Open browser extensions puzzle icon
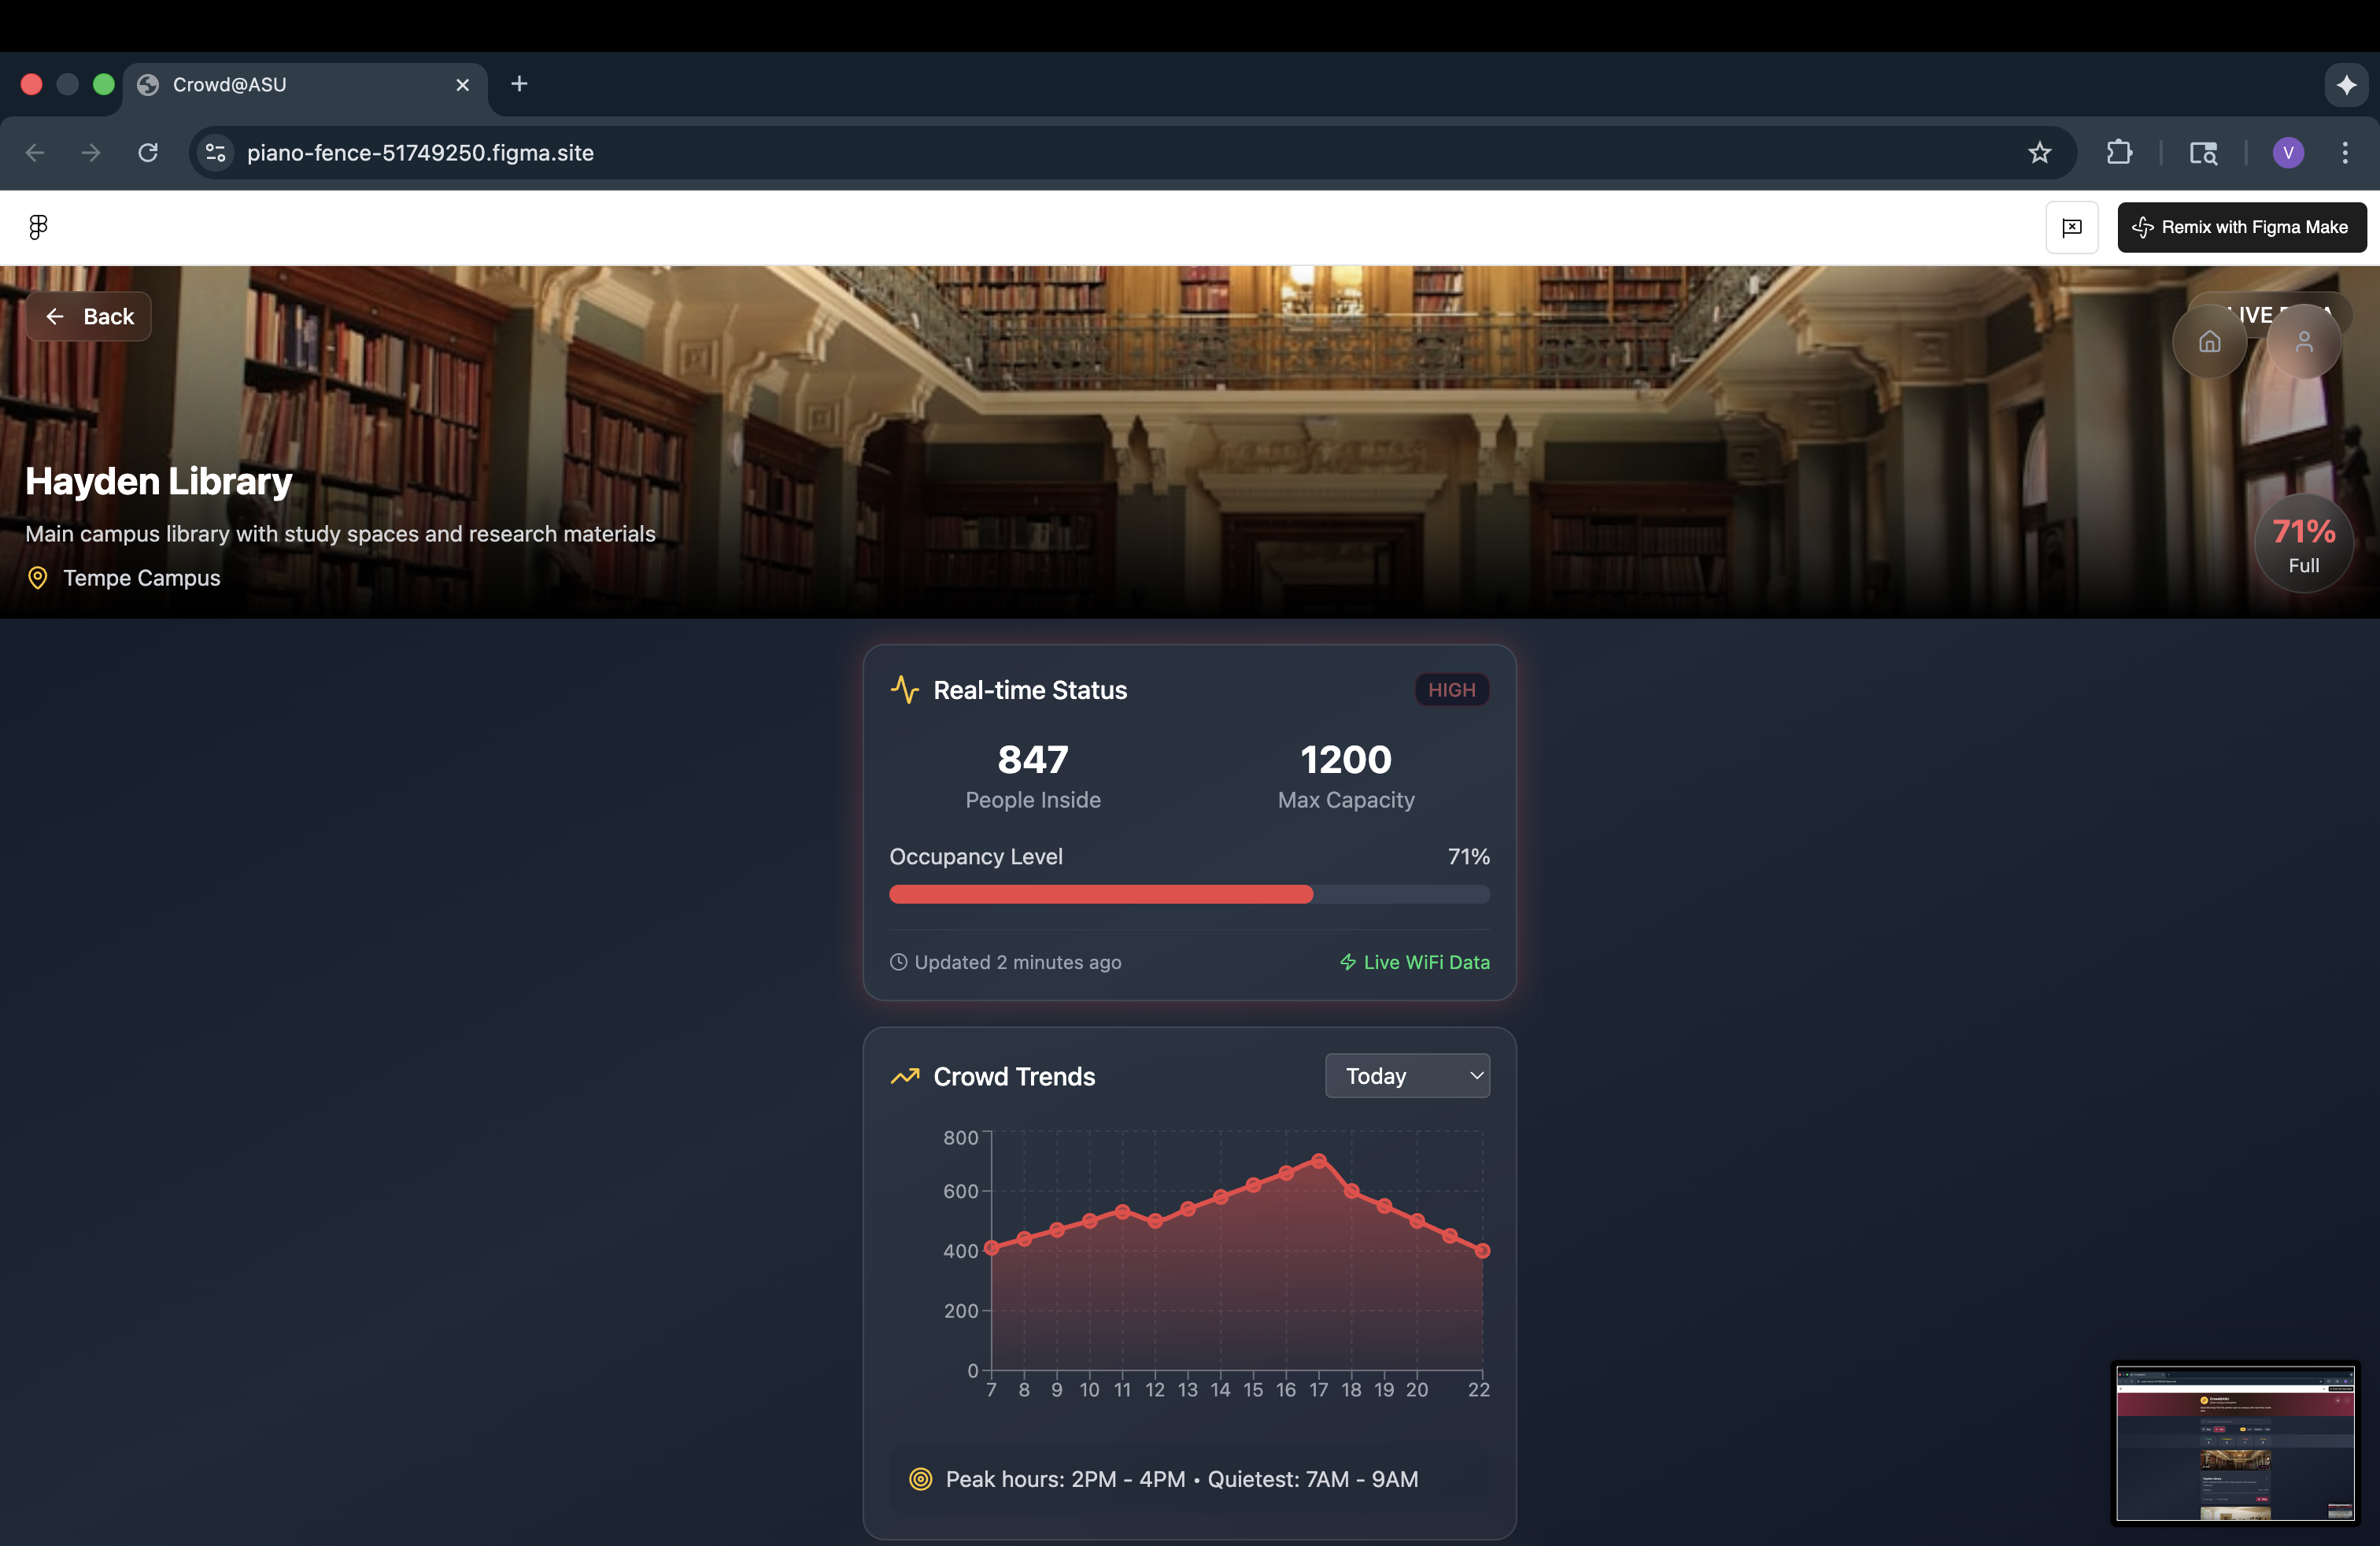This screenshot has height=1546, width=2380. pos(2119,152)
